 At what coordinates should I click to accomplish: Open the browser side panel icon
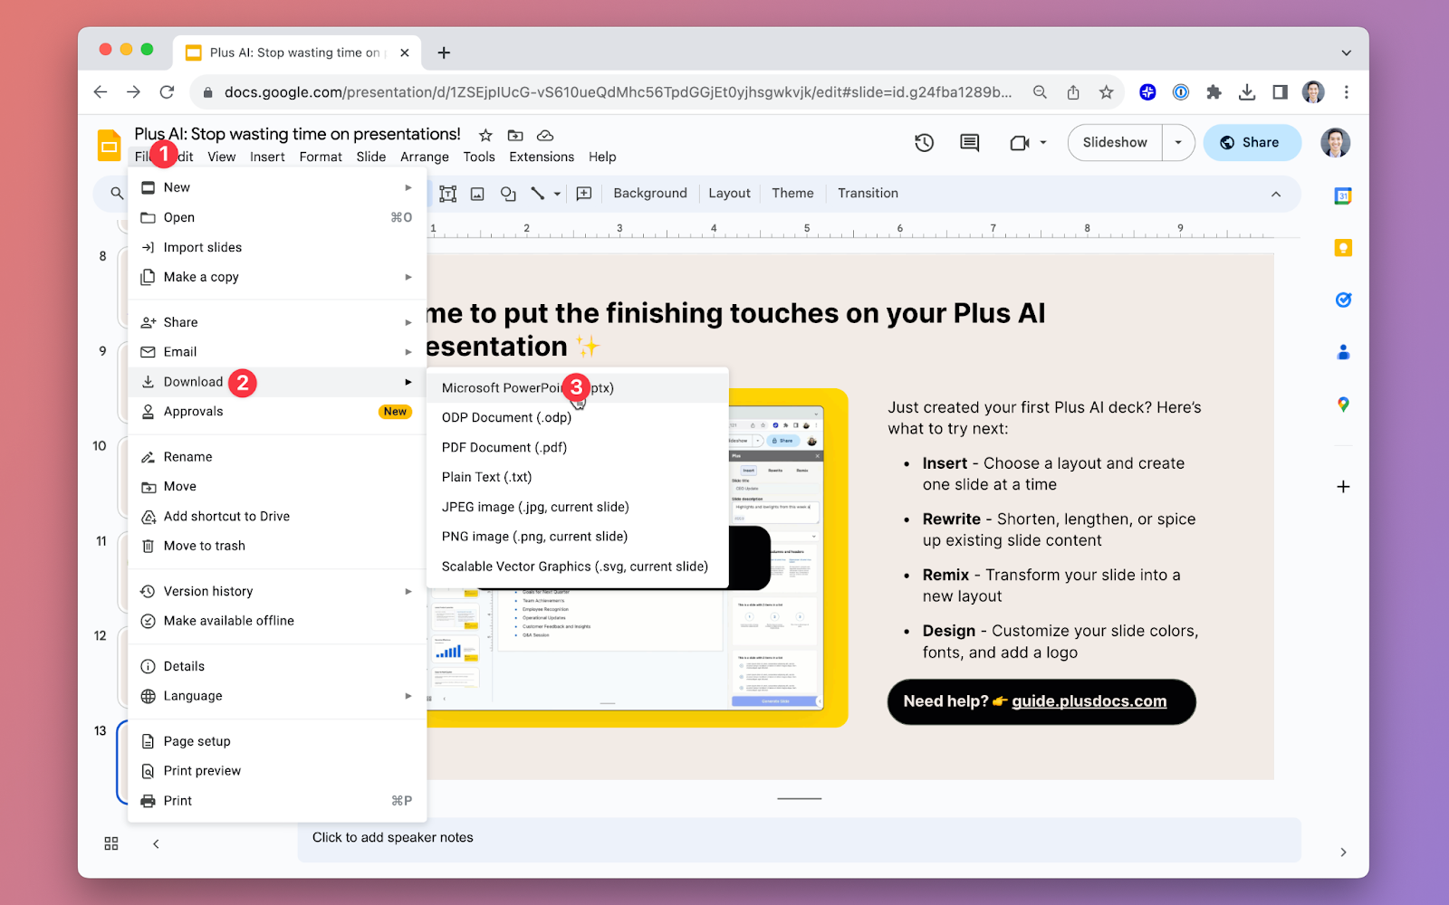[1280, 92]
